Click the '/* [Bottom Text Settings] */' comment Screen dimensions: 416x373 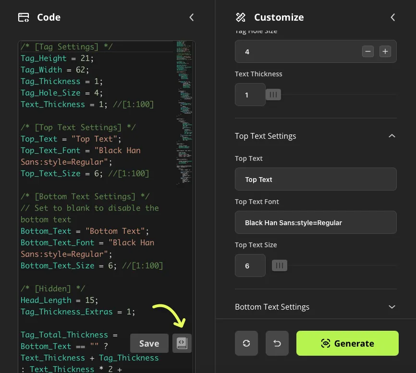tap(85, 197)
